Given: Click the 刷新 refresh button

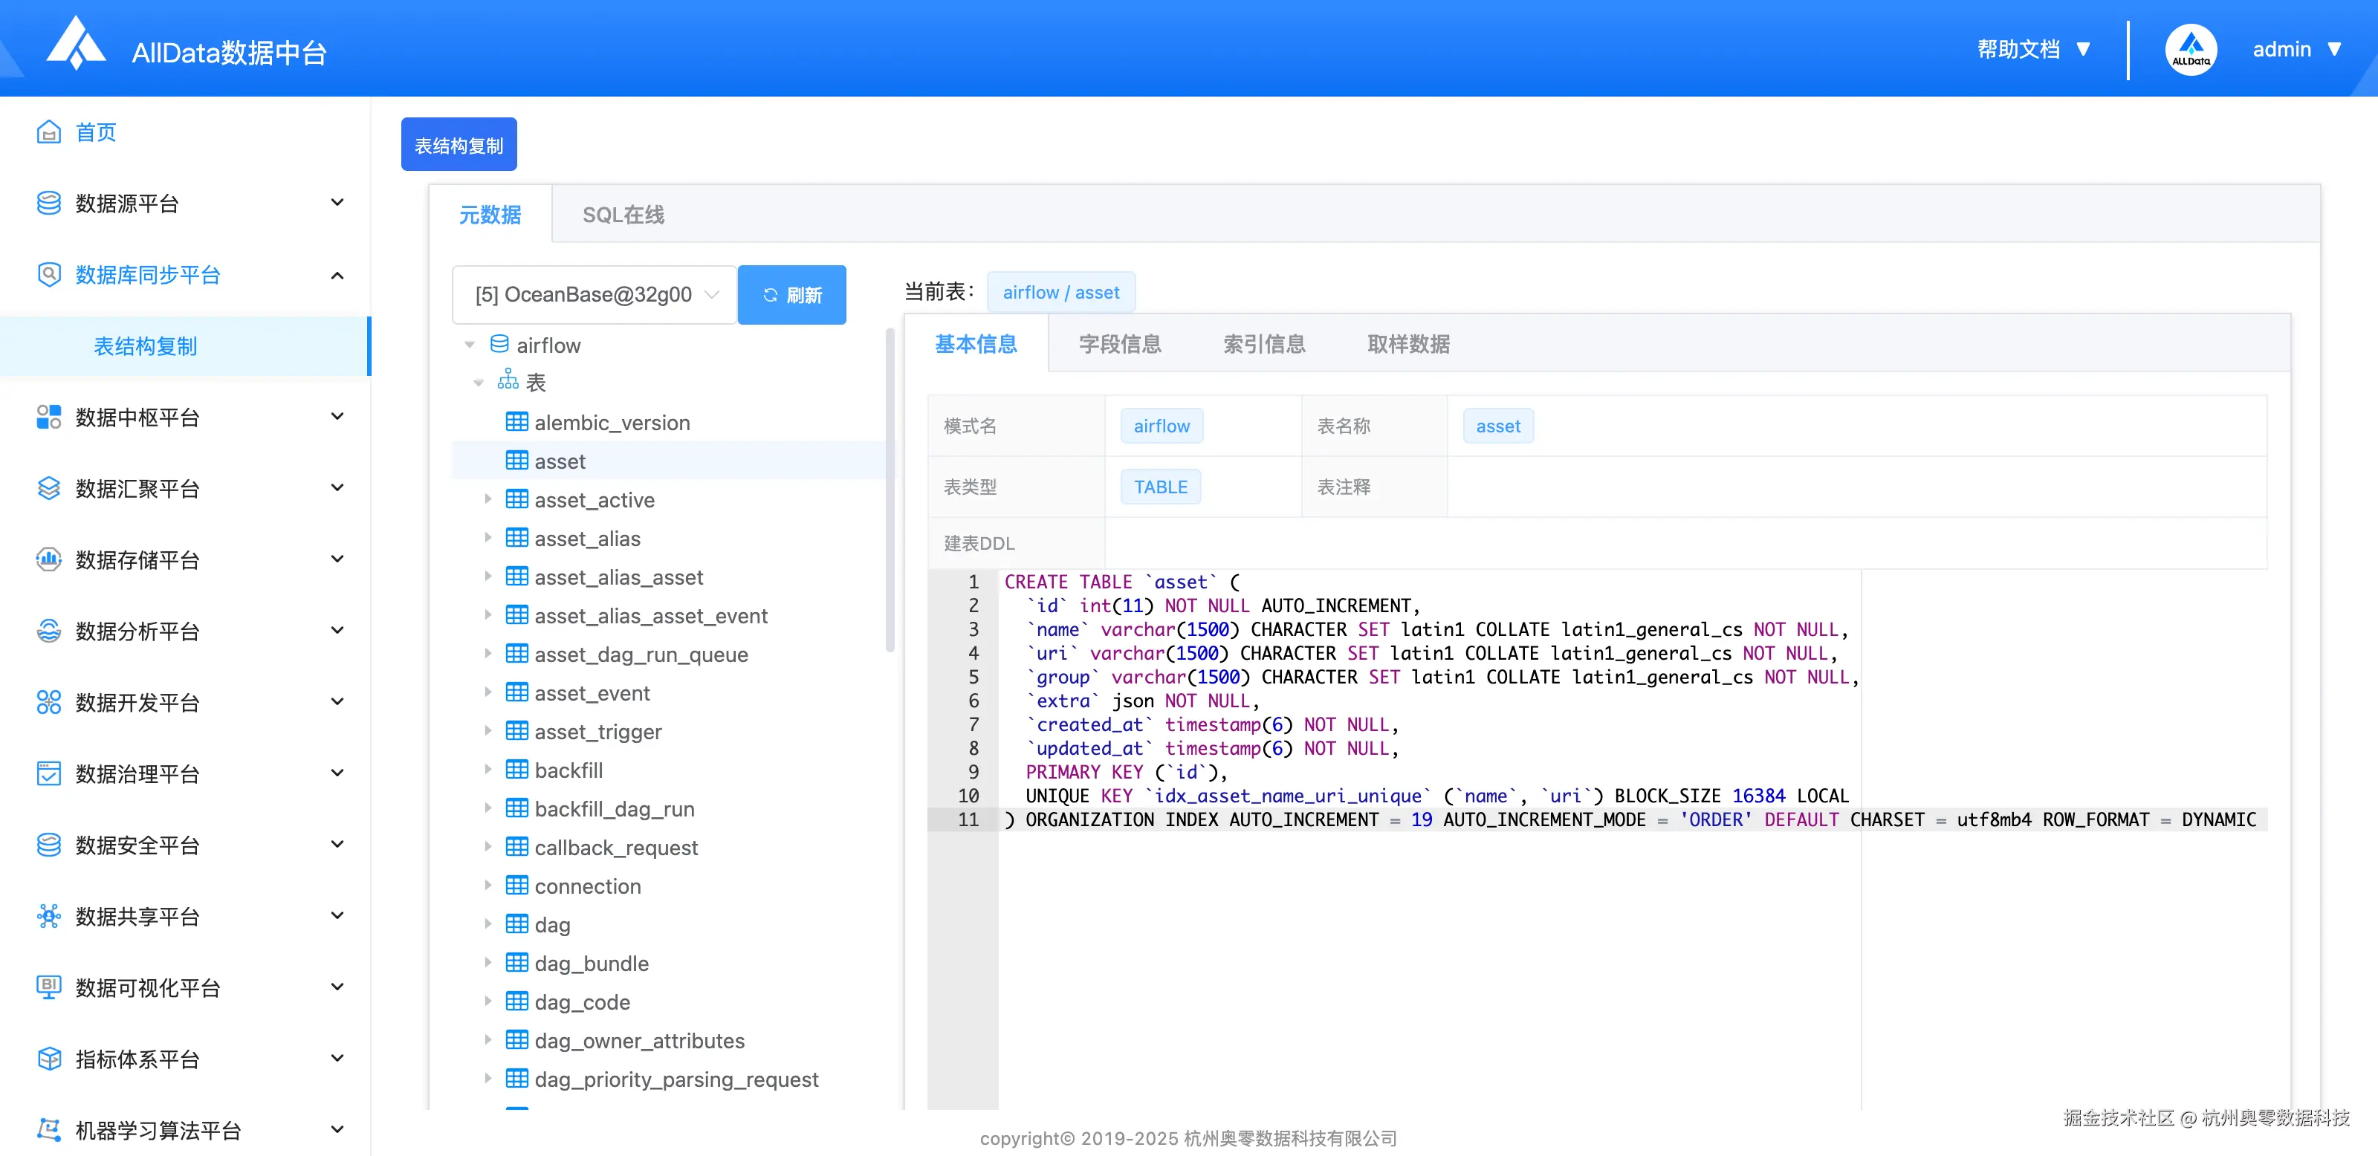Looking at the screenshot, I should pos(792,294).
